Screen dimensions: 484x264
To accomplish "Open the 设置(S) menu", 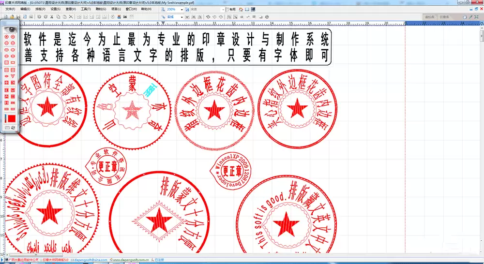I will click(x=56, y=9).
